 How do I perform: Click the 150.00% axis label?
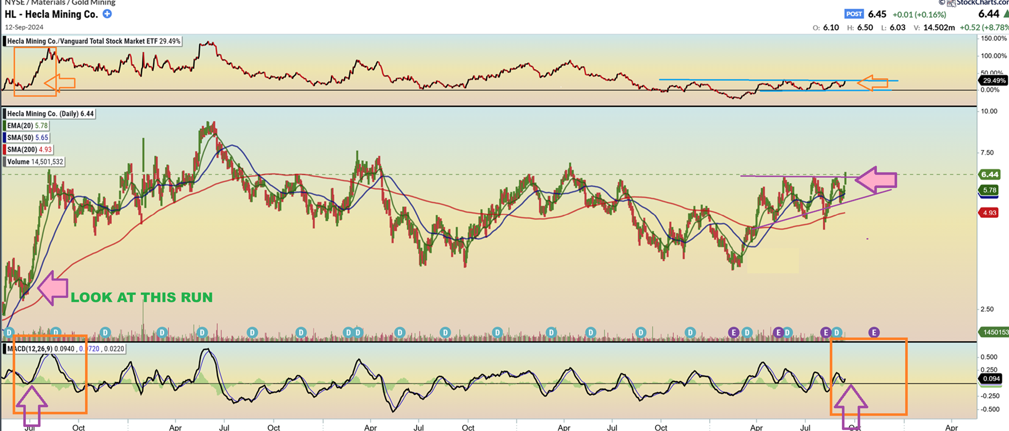(993, 39)
